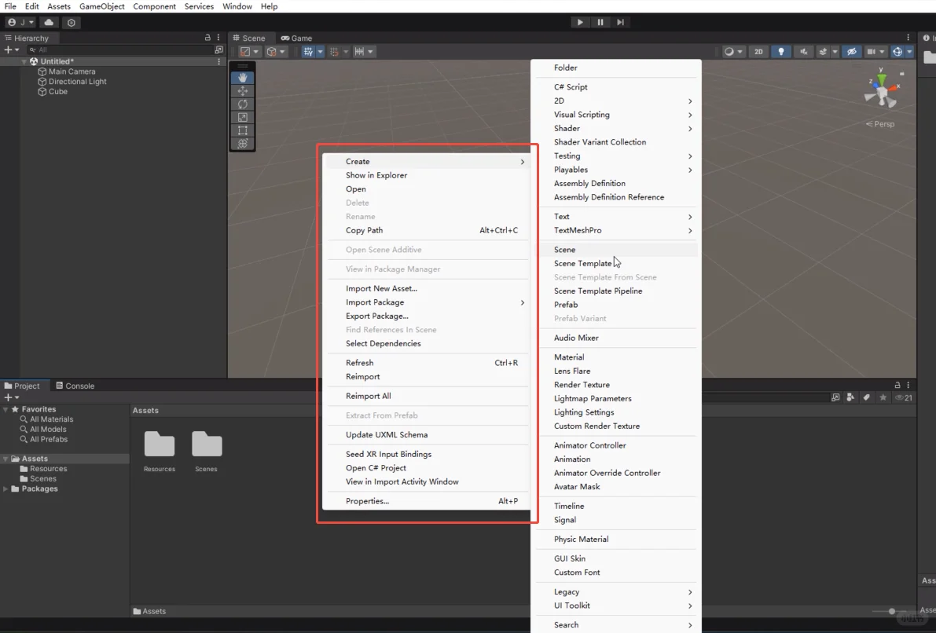The height and width of the screenshot is (633, 936).
Task: Open Hierarchy plus create dropdown
Action: pyautogui.click(x=11, y=49)
